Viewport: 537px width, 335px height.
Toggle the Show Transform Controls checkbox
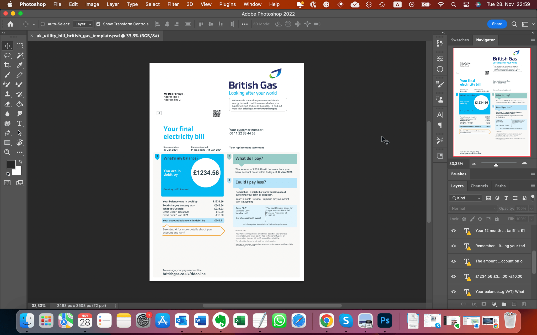[x=98, y=24]
